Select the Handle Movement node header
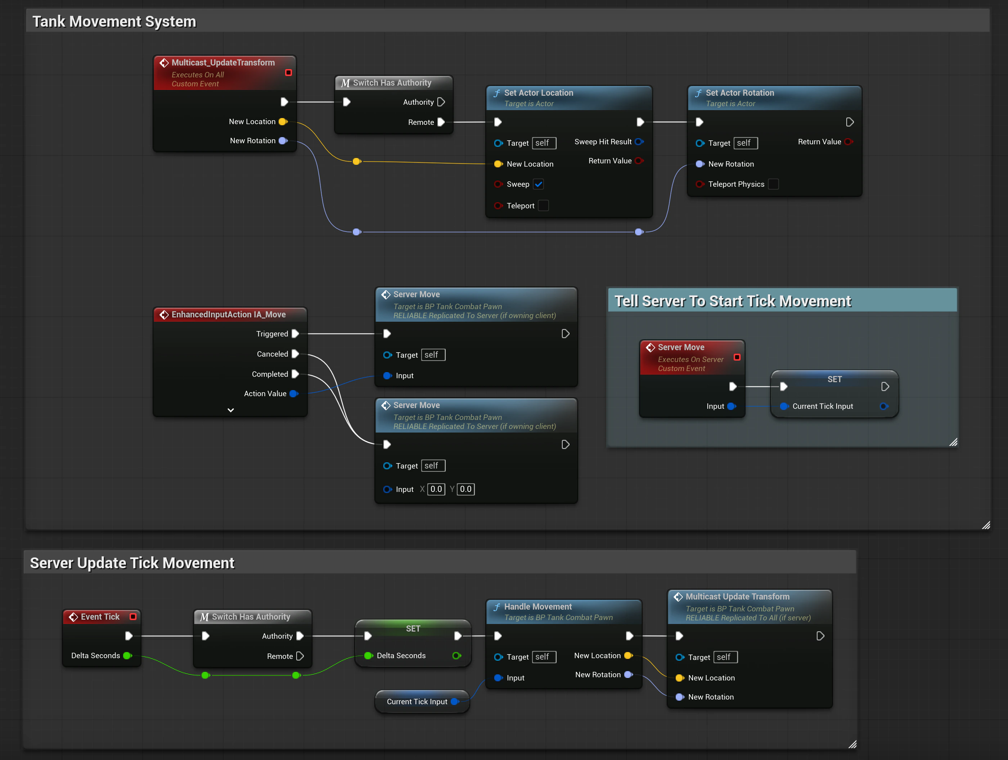 pos(564,611)
